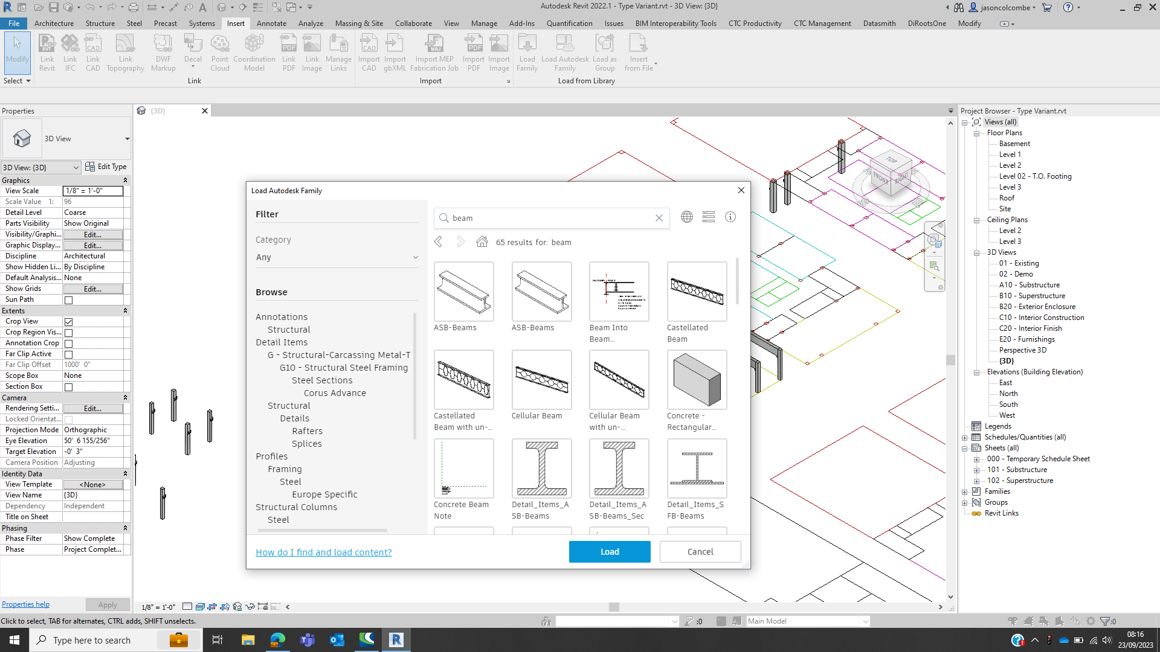1160x652 pixels.
Task: Click the Load button in the family dialog
Action: coord(609,551)
